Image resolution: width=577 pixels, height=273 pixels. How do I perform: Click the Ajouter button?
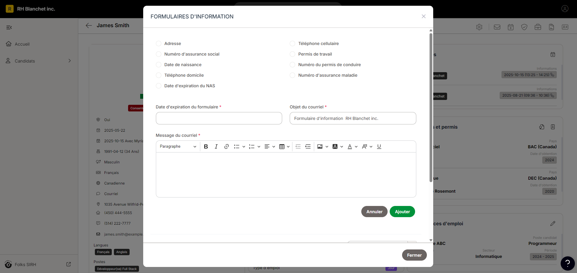coord(402,212)
